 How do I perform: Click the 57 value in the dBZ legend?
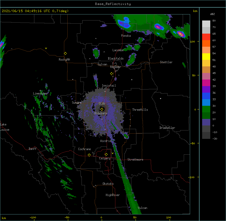point(214,47)
